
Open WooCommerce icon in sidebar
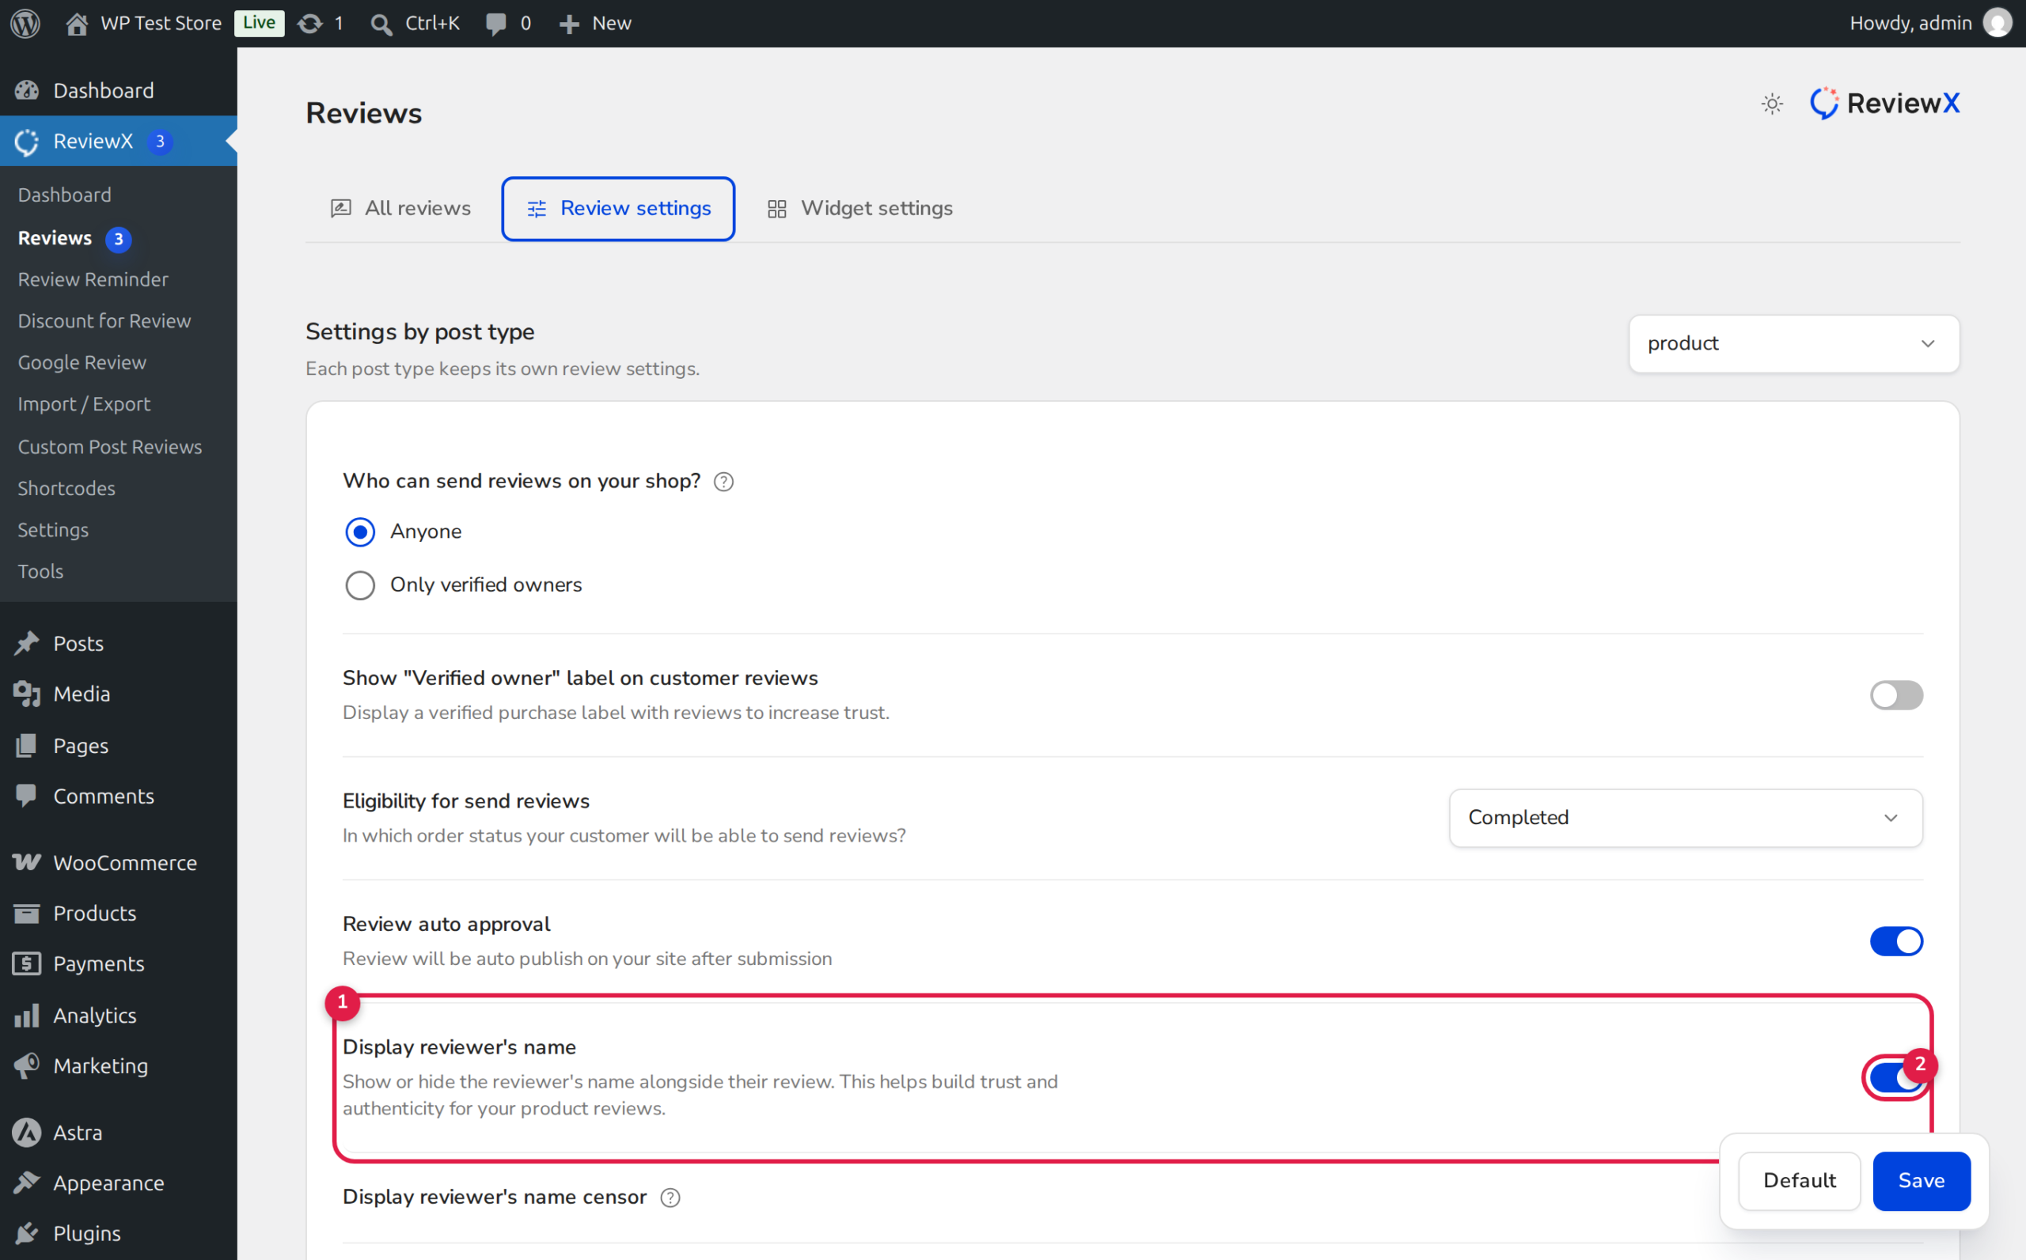pos(27,862)
